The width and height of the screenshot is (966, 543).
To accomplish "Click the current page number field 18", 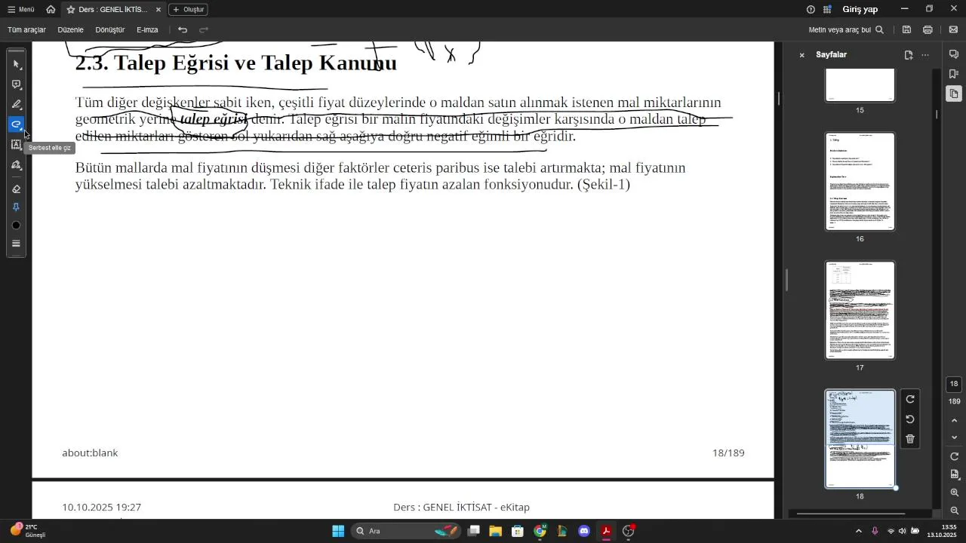I will click(x=954, y=384).
